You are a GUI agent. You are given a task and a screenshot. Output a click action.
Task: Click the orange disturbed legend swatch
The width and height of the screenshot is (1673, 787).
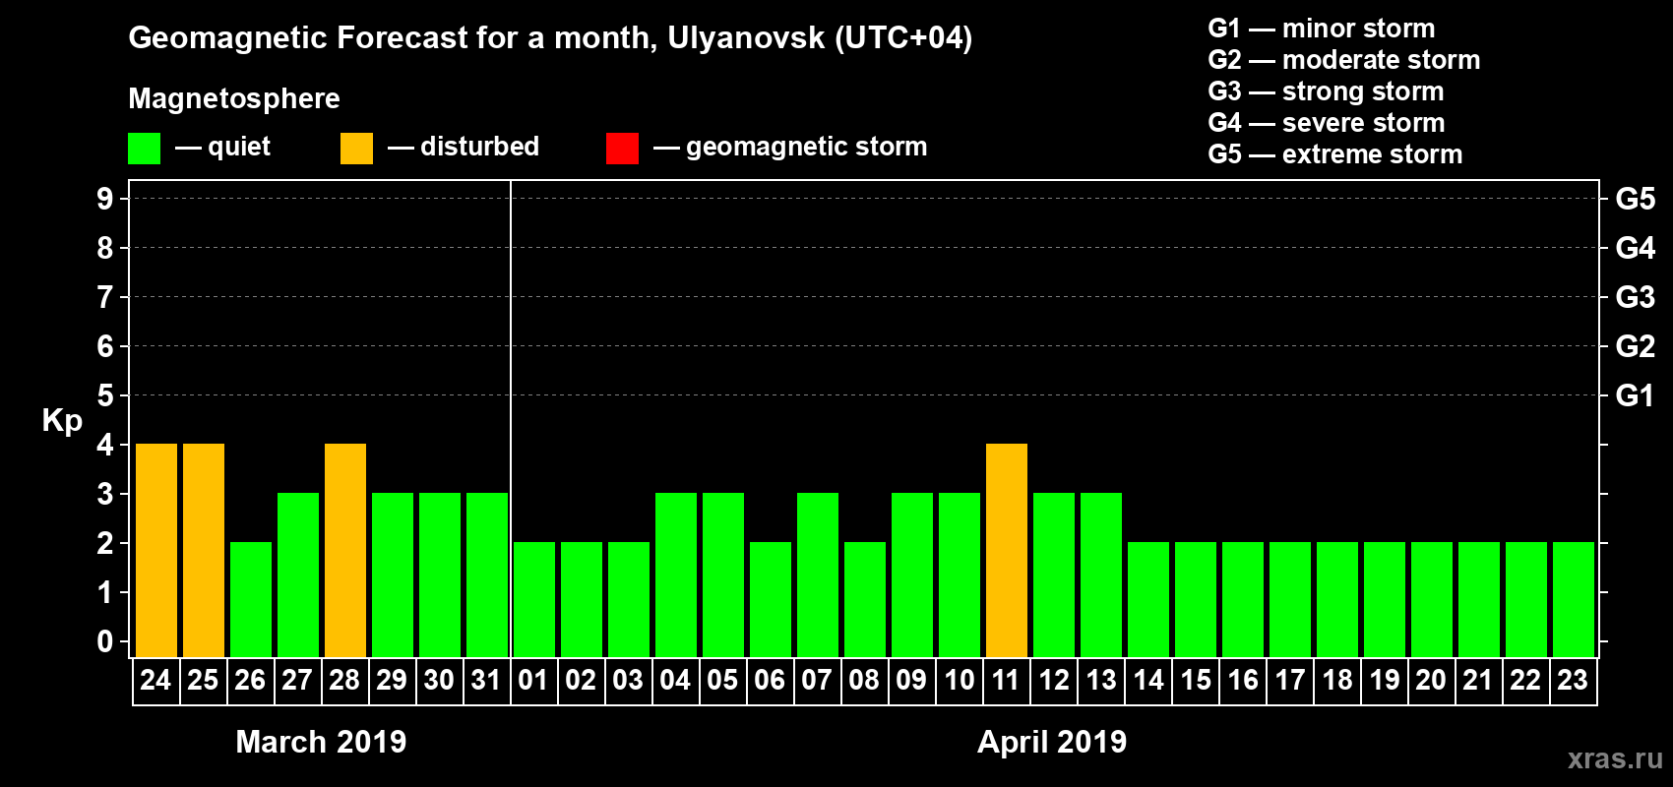click(356, 149)
